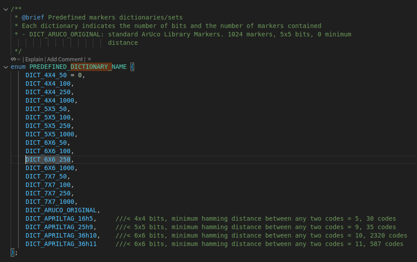Collapse the enum PREDEFINED_DICTIONARY_NAME fold arrow

(5, 67)
